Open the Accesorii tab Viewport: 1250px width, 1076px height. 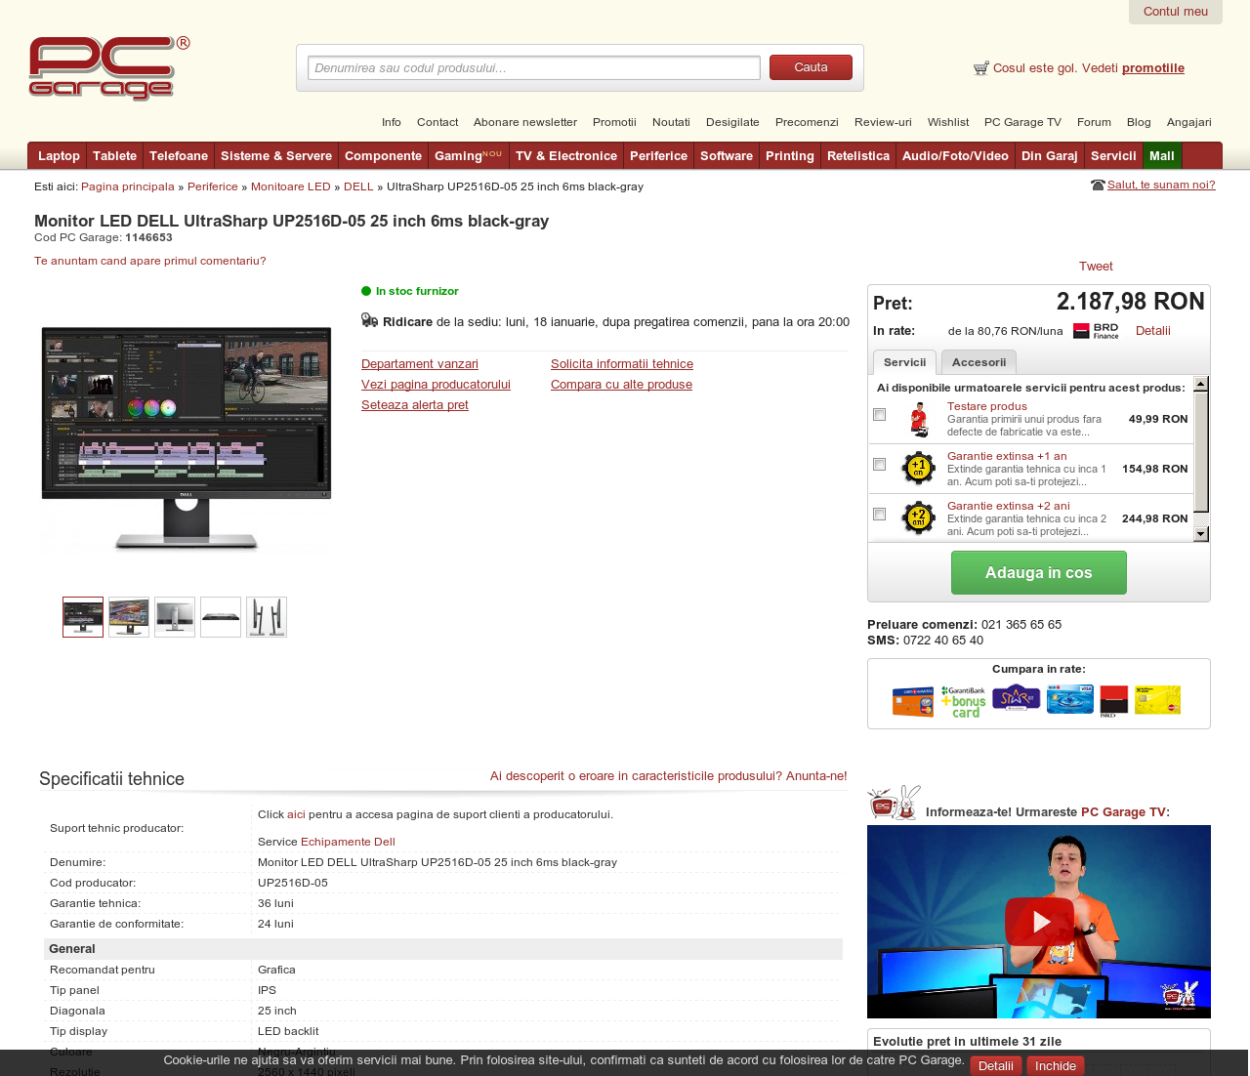click(x=979, y=362)
